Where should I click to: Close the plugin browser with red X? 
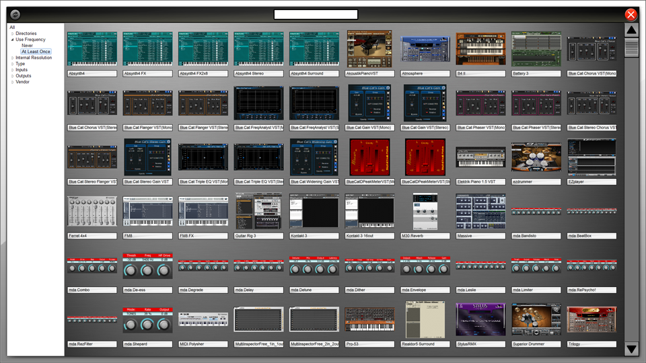point(631,14)
